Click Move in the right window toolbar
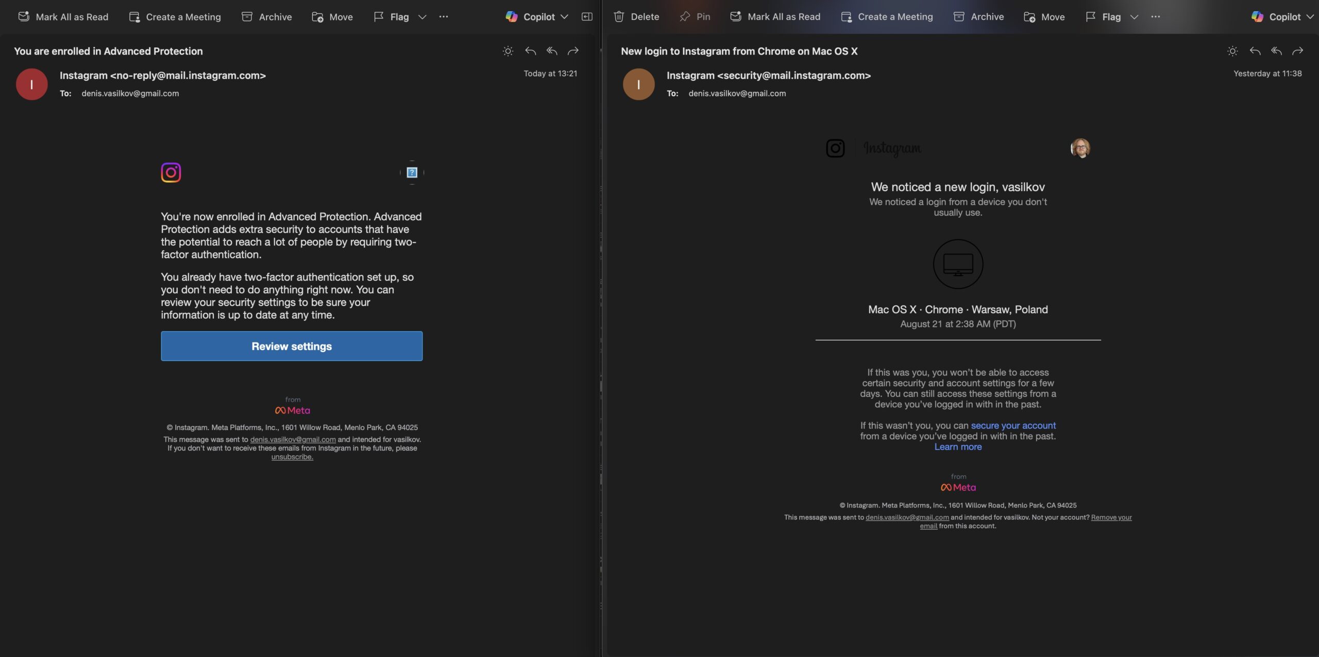1319x657 pixels. (1044, 17)
